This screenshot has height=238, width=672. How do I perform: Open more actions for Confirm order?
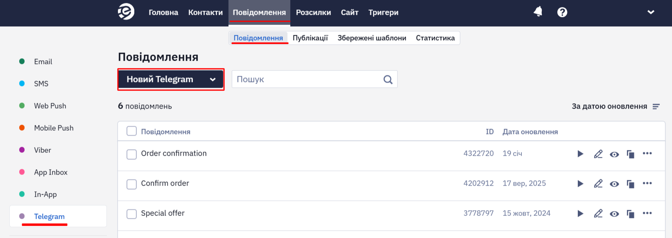[647, 183]
